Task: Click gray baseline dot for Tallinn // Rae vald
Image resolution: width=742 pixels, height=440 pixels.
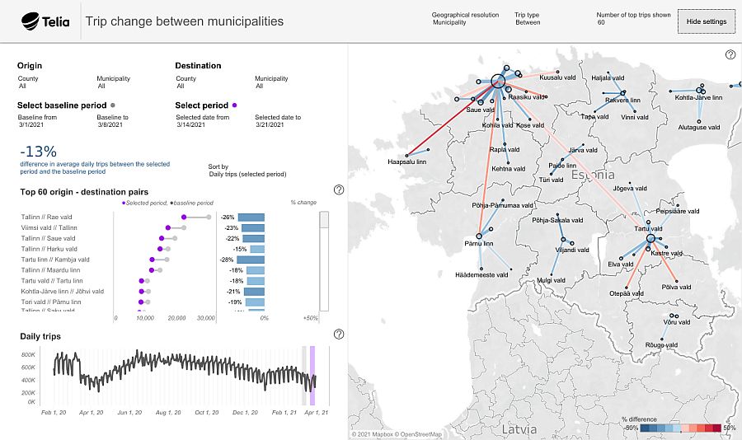Action: point(209,218)
